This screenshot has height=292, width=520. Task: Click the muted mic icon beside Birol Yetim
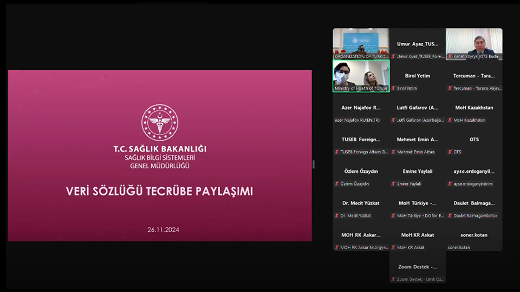tap(393, 88)
